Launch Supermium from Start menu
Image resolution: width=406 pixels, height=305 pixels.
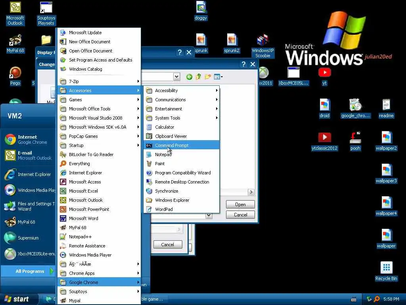28,238
